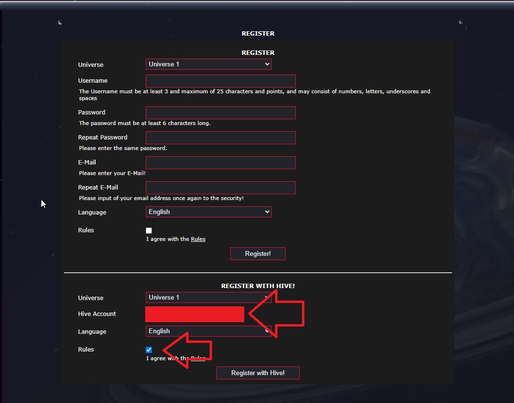Viewport: 514px width, 403px height.
Task: Select the E-Mail input field
Action: (x=221, y=163)
